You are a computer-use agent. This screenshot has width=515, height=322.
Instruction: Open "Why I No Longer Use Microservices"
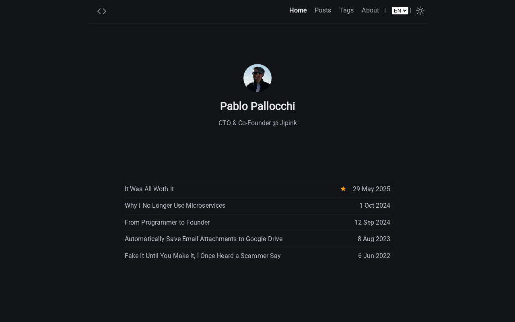tap(175, 206)
